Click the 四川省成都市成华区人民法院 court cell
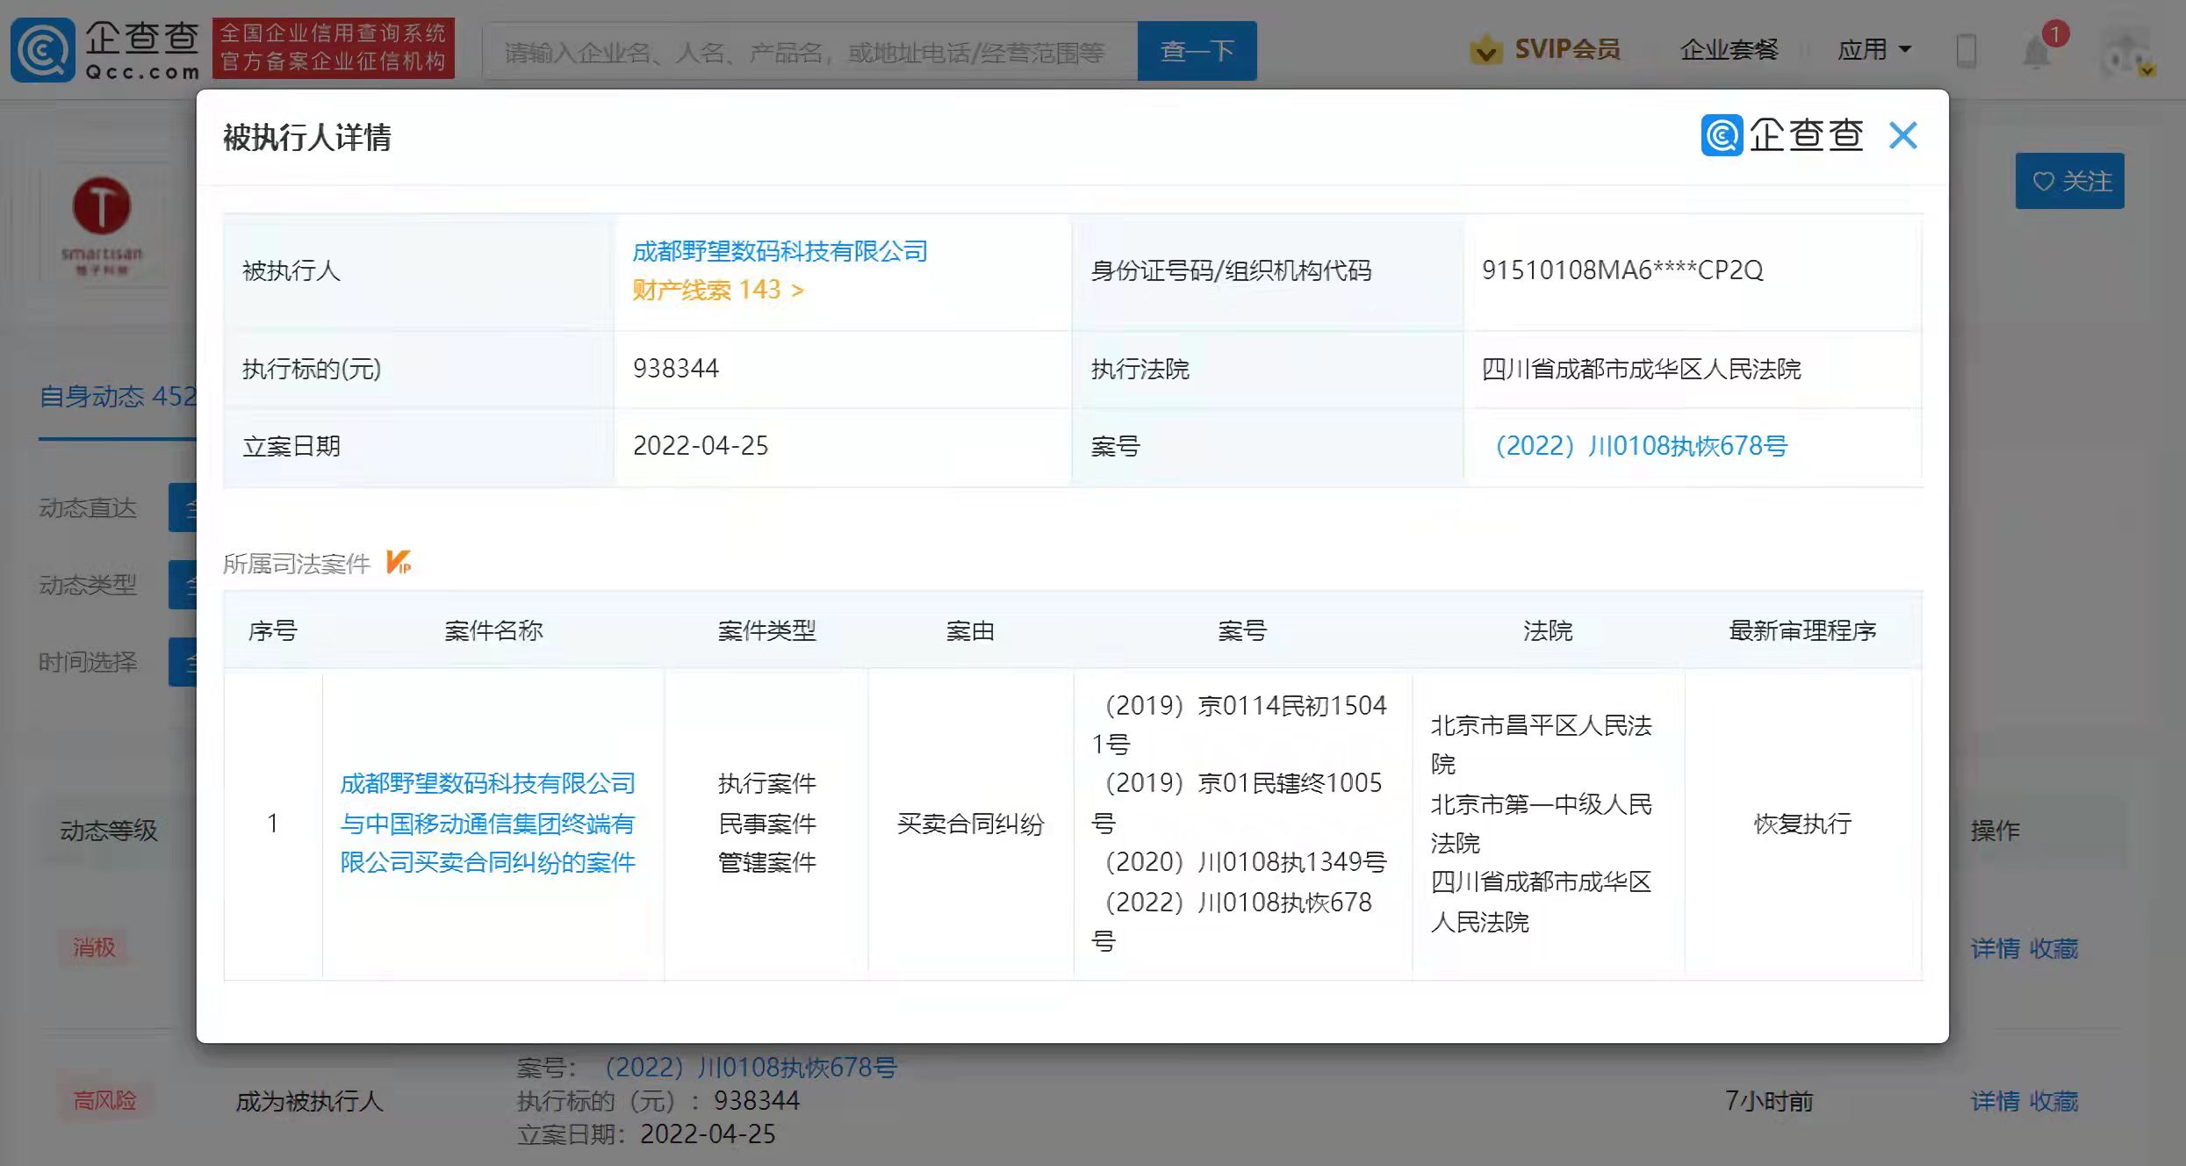The width and height of the screenshot is (2186, 1166). (1641, 369)
